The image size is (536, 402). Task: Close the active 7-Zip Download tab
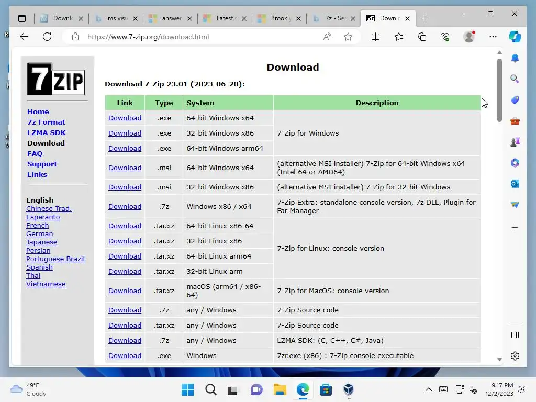(407, 18)
